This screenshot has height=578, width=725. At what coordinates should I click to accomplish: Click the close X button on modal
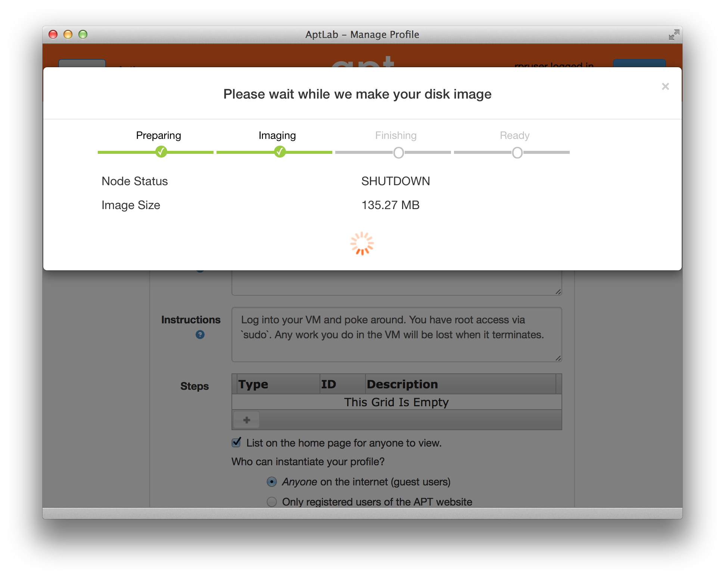coord(666,86)
